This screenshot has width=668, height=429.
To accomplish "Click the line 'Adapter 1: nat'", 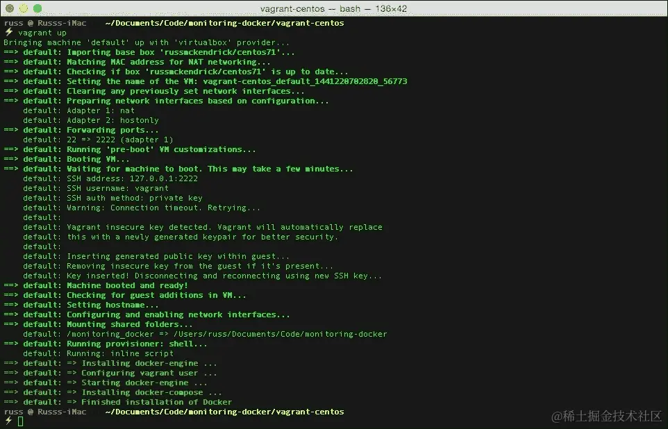I will (101, 111).
